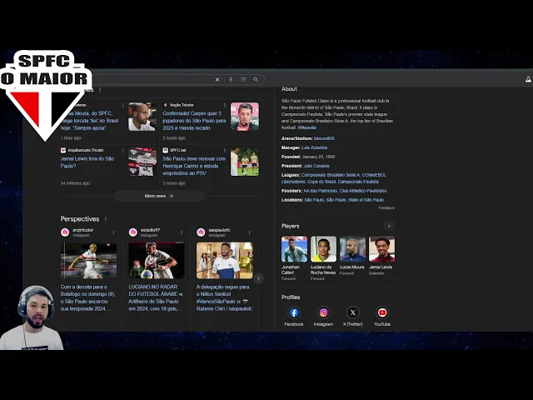Viewport: 533px width, 400px height.
Task: Open Search Labs flask icon
Action: tap(528, 79)
